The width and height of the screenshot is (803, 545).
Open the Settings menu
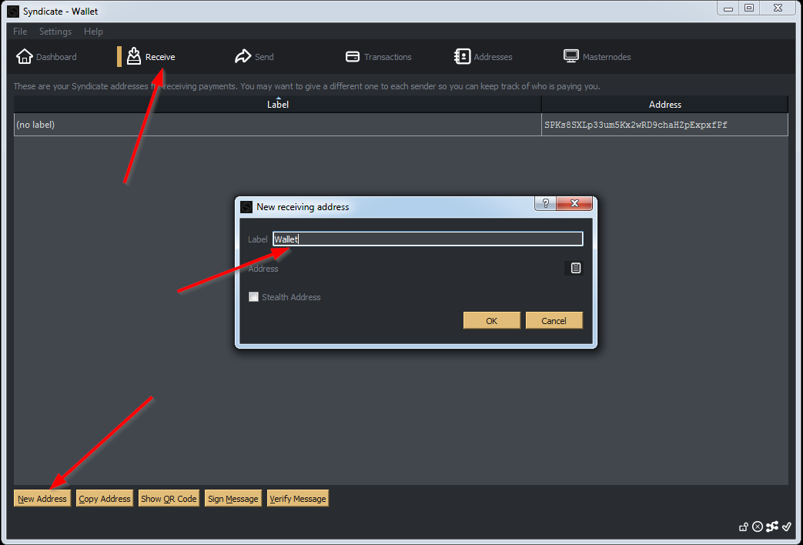(55, 32)
